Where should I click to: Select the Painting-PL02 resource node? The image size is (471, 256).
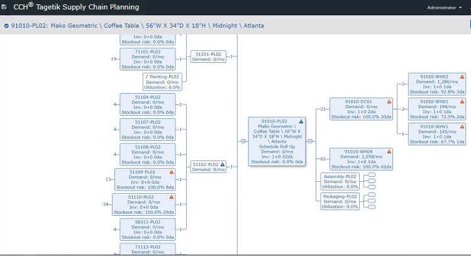tap(162, 82)
